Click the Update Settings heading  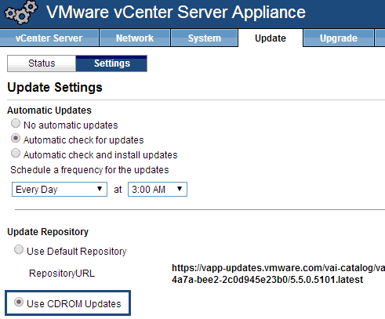coord(55,87)
